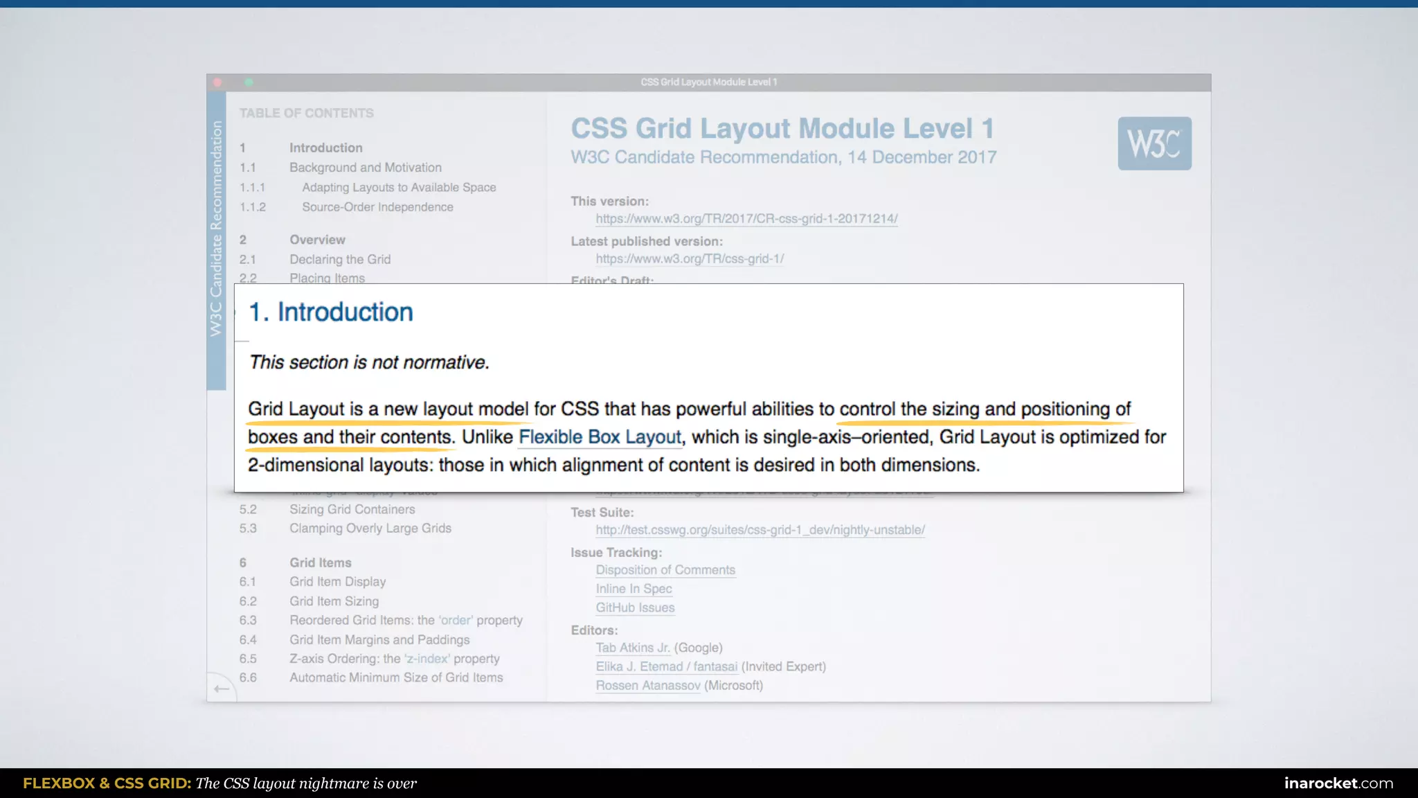Open Rossen Atanassov editor link
This screenshot has height=798, width=1418.
[648, 685]
